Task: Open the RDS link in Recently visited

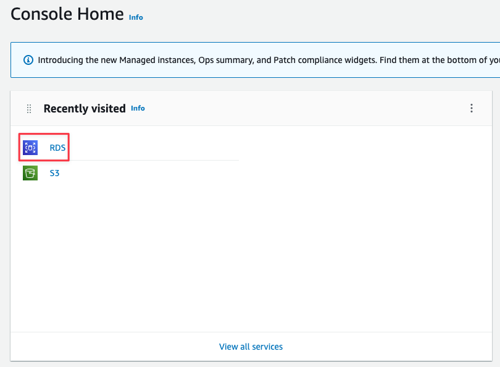Action: (57, 148)
